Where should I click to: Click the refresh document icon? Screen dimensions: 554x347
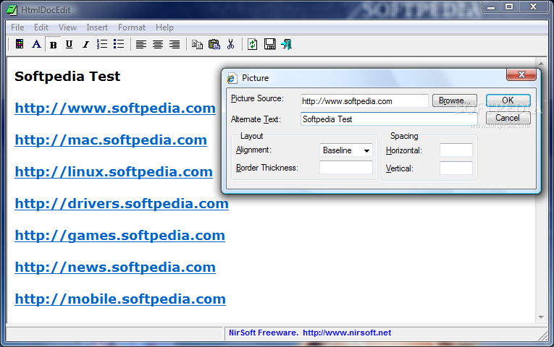pos(252,44)
